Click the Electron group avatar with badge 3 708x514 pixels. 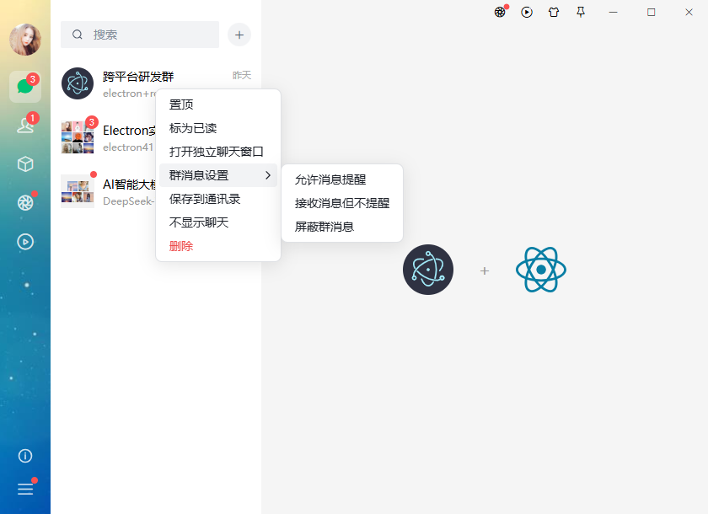78,137
